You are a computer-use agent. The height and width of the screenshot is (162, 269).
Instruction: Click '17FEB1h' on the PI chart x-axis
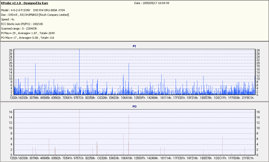pos(179,98)
